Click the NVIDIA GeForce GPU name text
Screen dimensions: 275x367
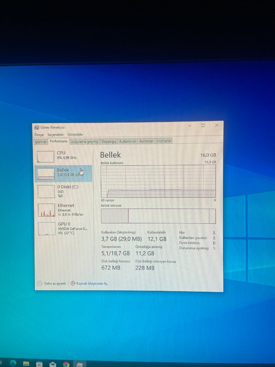tap(73, 228)
